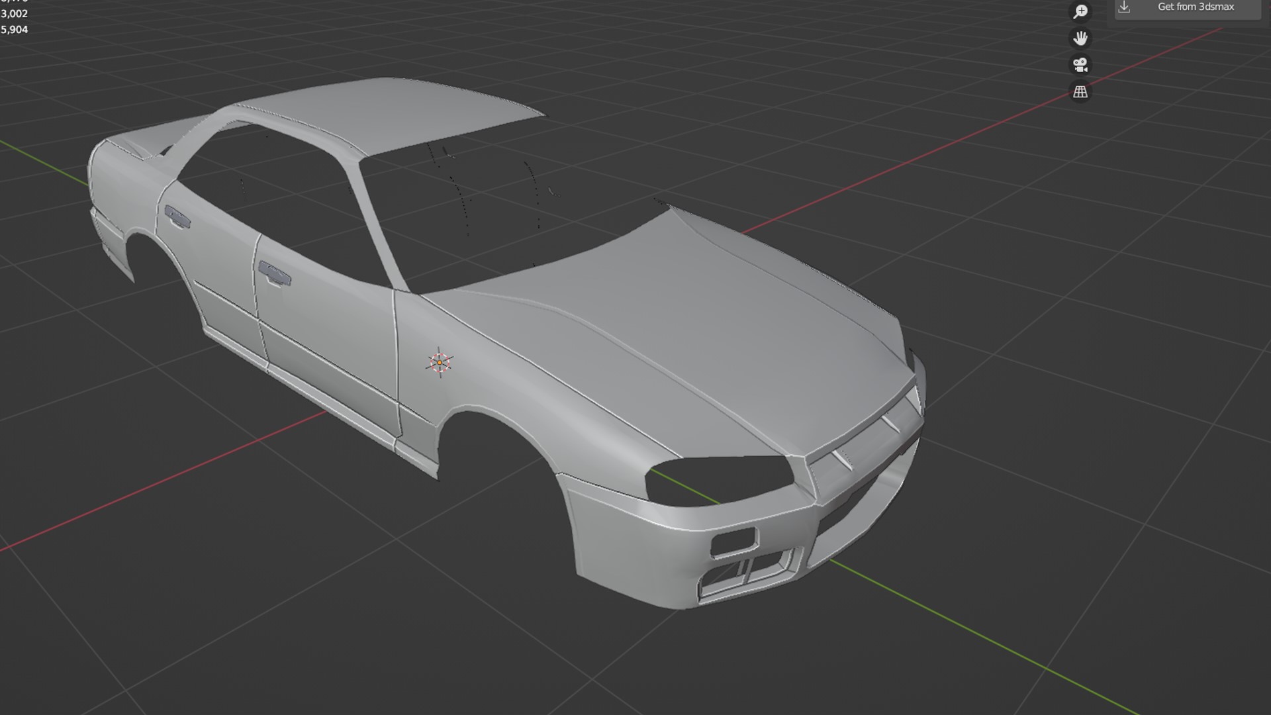Click the 3D cursor on the front fender
Viewport: 1271px width, 715px height.
(439, 362)
